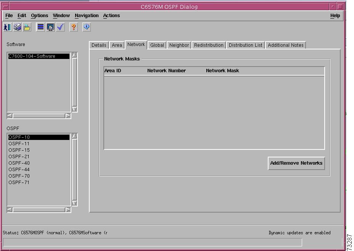This screenshot has width=354, height=251.
Task: Click the orange question mark help icon
Action: 74,27
